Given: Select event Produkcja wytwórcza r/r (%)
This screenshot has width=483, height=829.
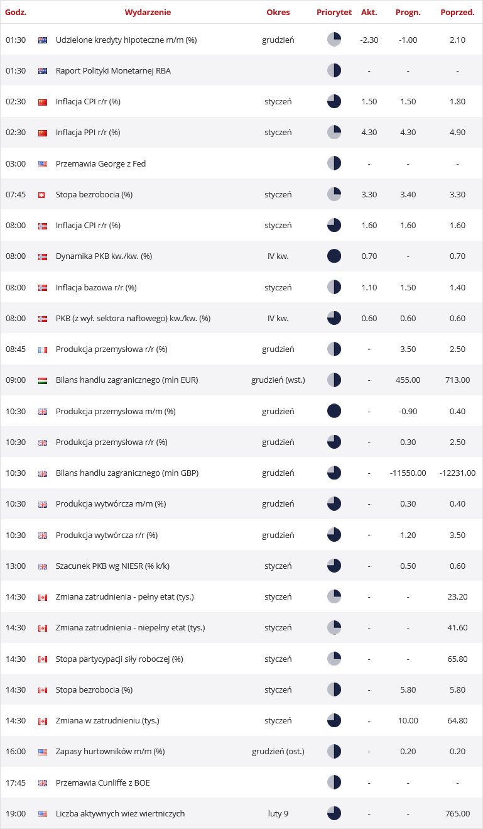Looking at the screenshot, I should [107, 535].
